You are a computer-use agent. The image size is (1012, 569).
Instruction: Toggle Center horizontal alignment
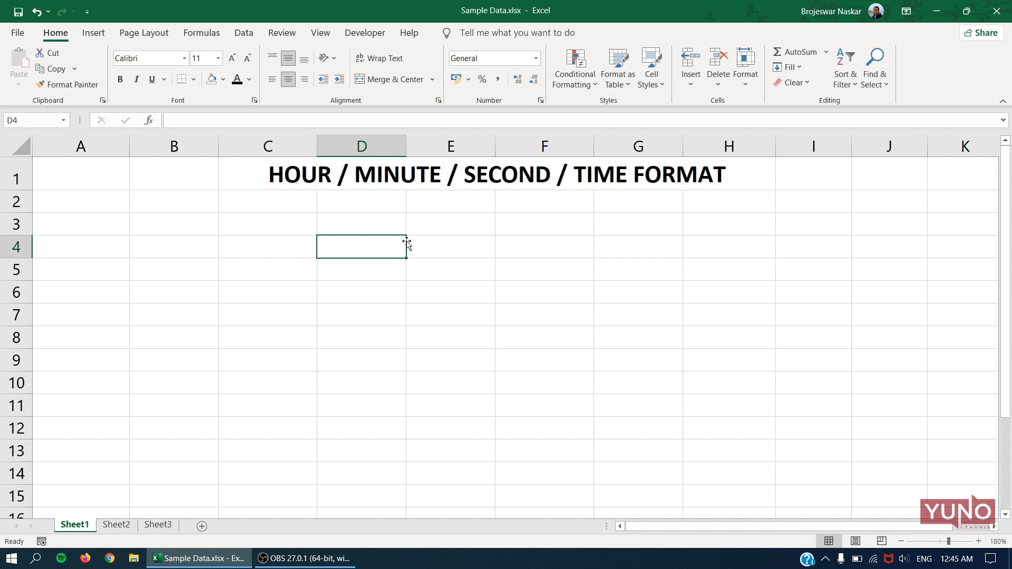(x=288, y=79)
